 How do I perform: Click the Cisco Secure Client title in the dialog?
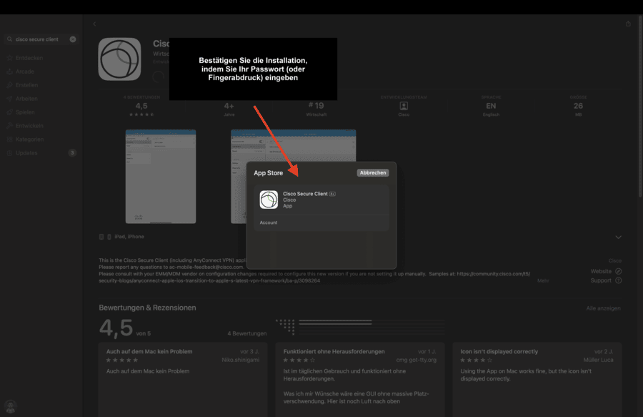pos(305,194)
